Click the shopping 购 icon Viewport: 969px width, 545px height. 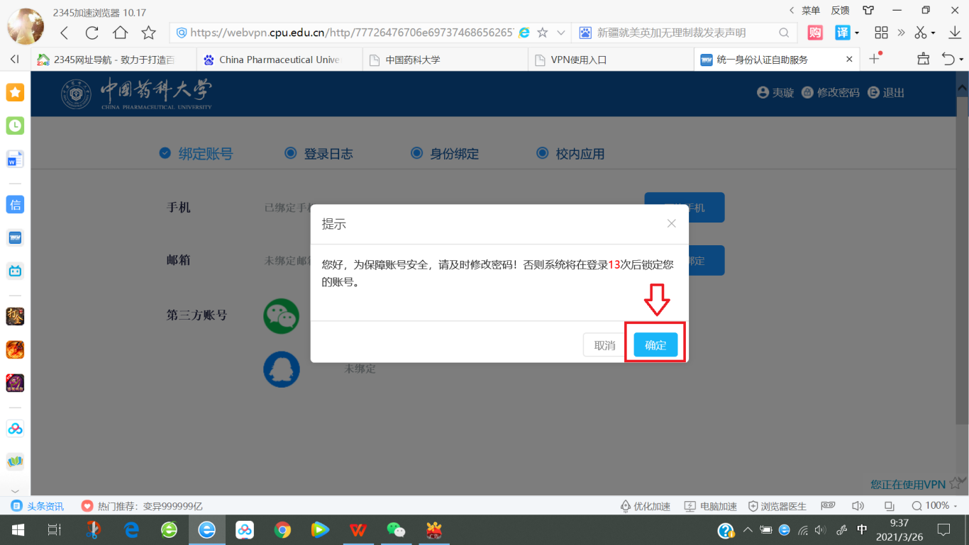[x=815, y=33]
